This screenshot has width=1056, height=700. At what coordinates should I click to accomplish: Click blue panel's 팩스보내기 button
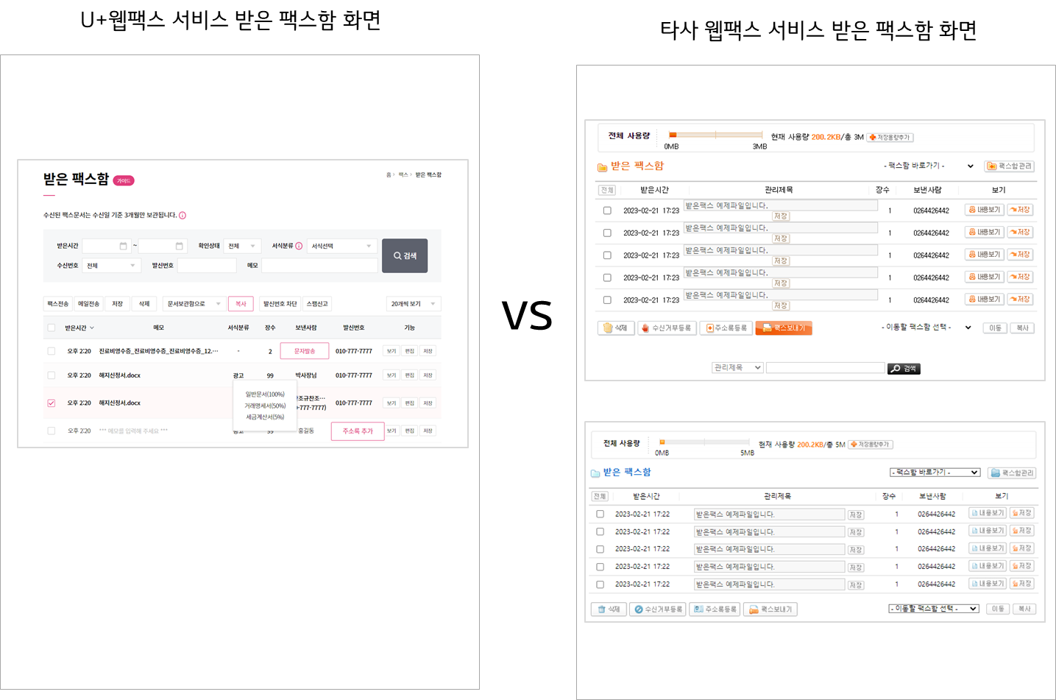tap(770, 609)
